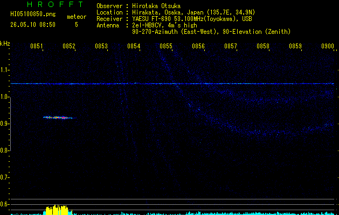Jump to the 0858 time marker
339x215 pixels.
click(263, 46)
